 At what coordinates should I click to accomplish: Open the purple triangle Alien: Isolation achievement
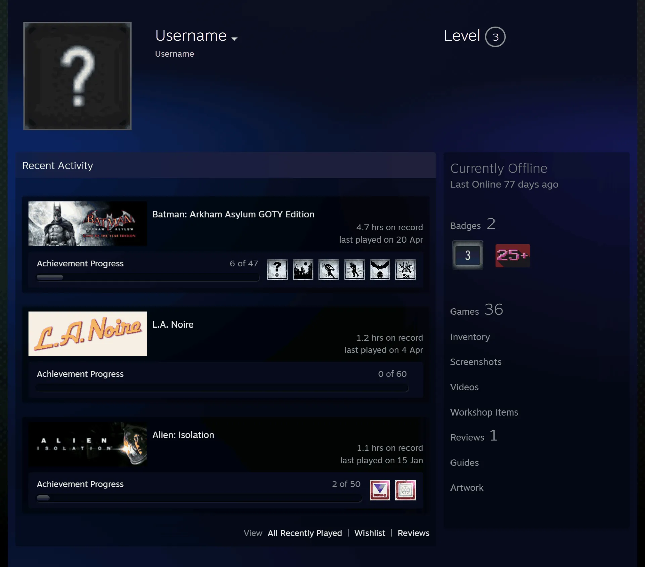(380, 490)
